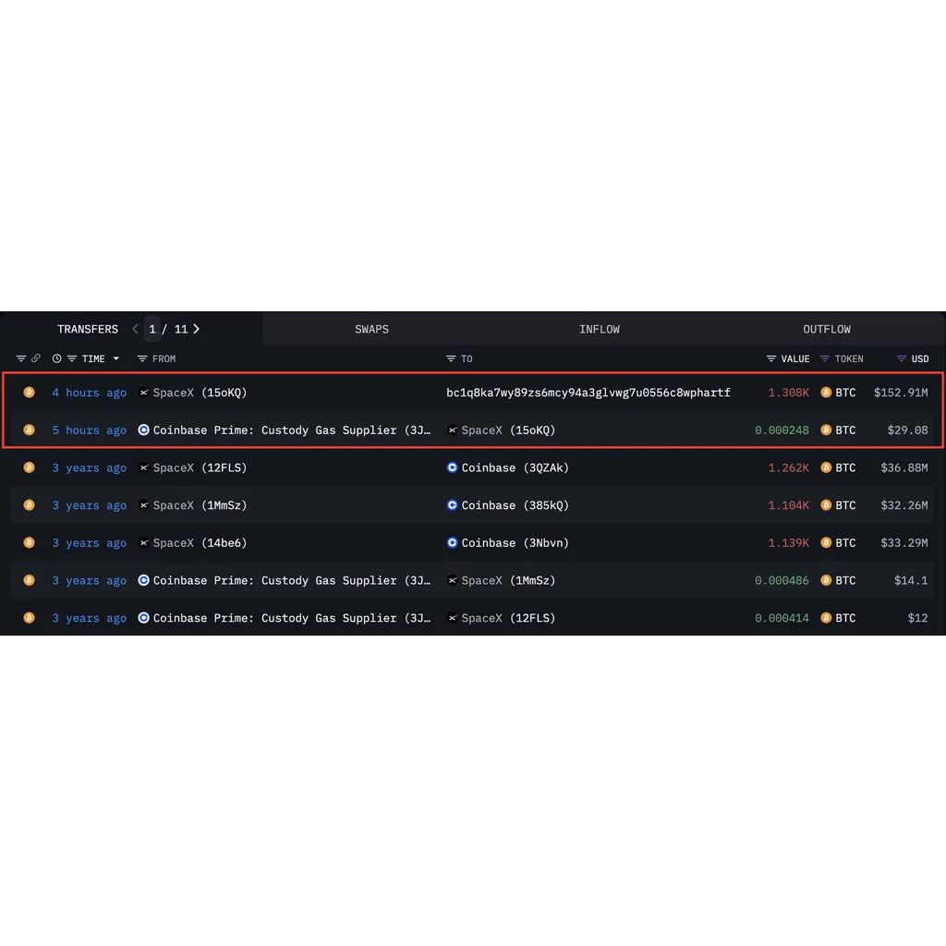Click SpaceX logo beside sender SpaceX (14be6)
This screenshot has width=946, height=946.
143,542
